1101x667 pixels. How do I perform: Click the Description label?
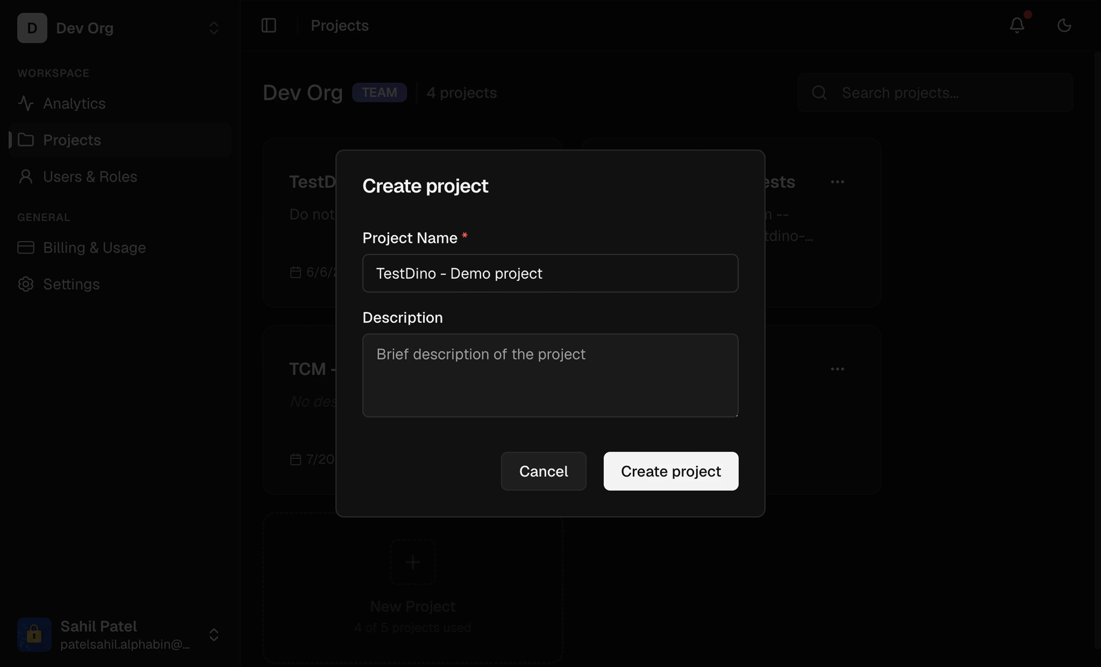[402, 317]
